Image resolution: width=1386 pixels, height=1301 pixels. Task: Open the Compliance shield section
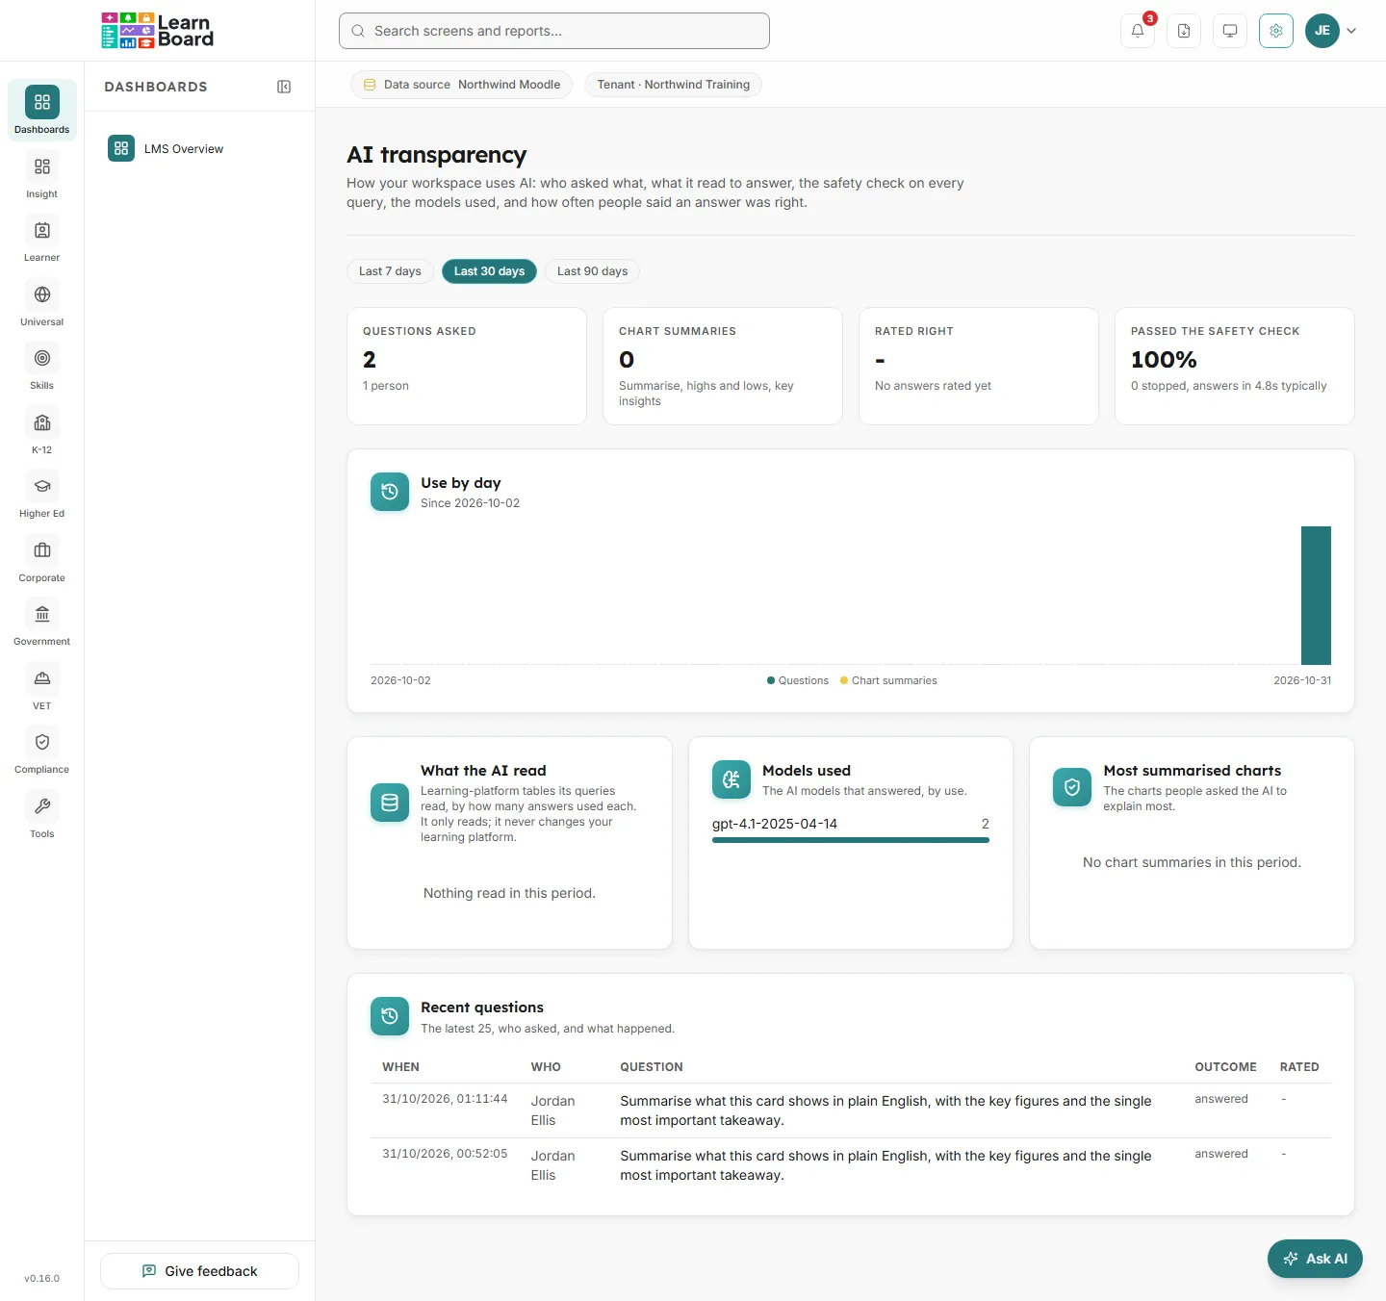[x=42, y=751]
